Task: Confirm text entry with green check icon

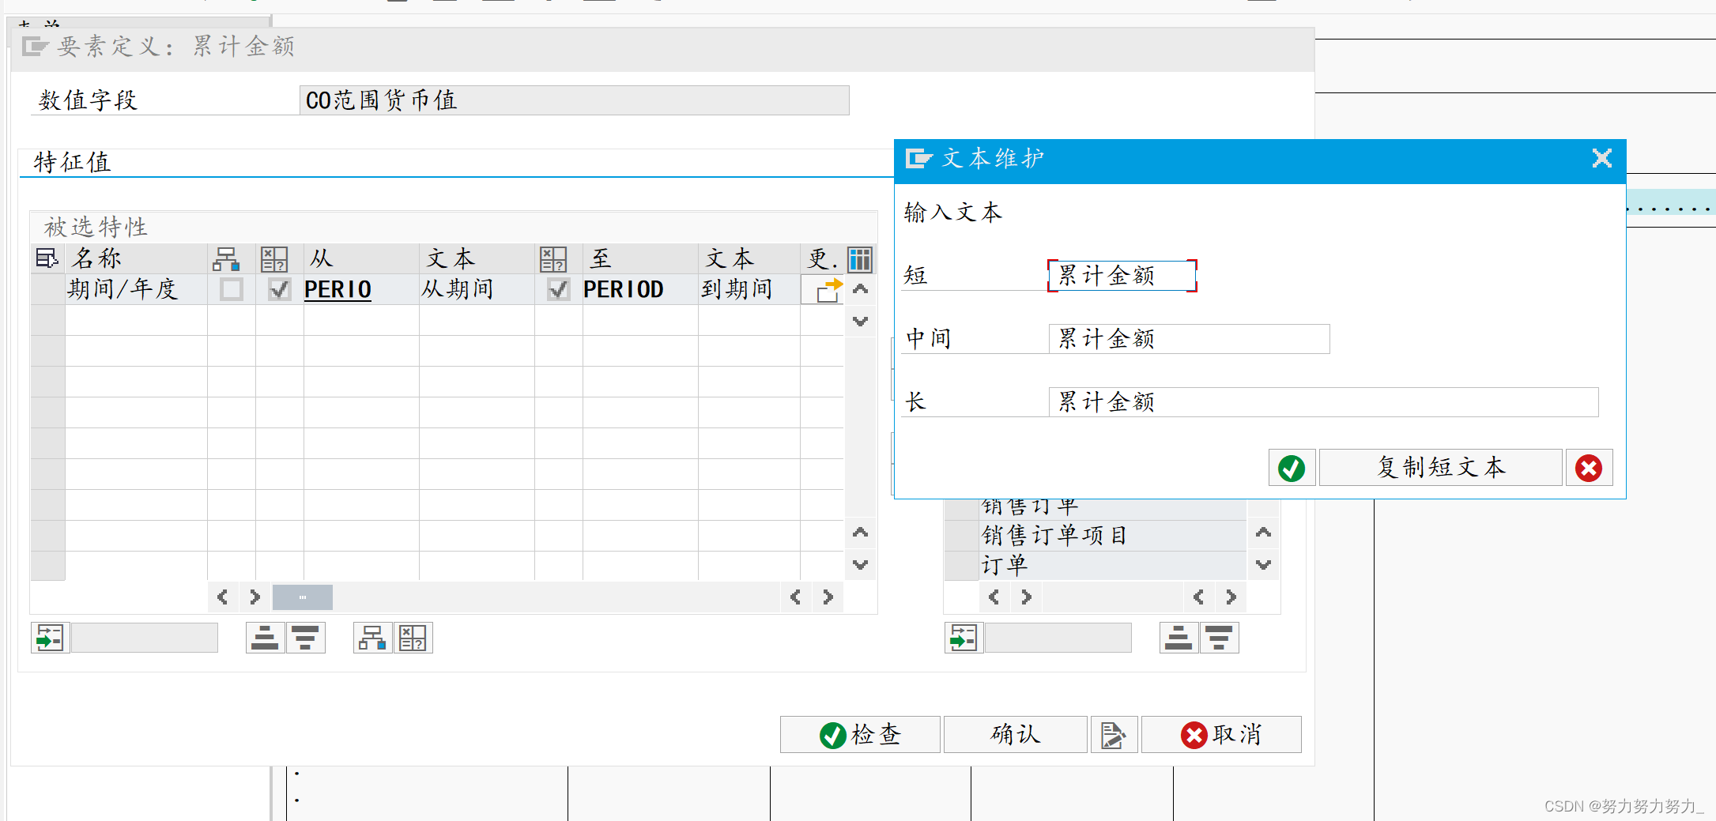Action: pos(1292,467)
